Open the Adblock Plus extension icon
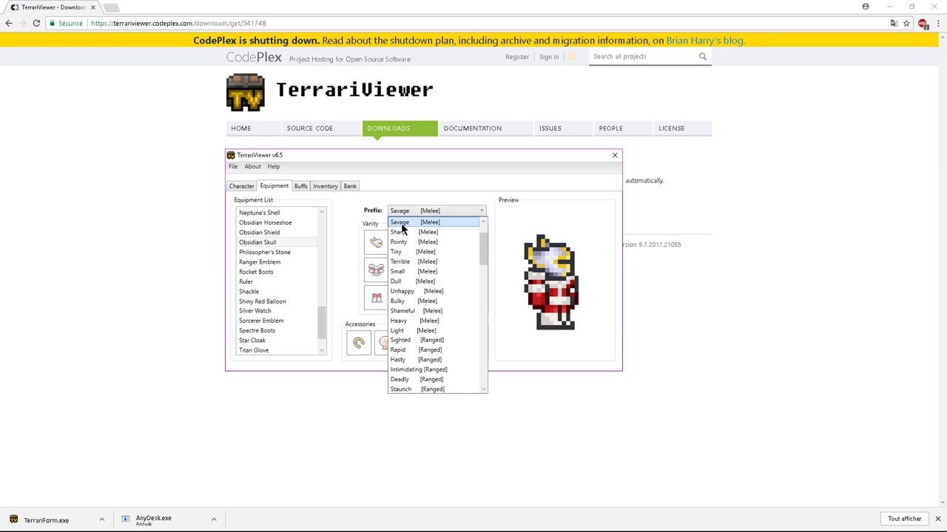Viewport: 947px width, 532px height. click(x=923, y=24)
